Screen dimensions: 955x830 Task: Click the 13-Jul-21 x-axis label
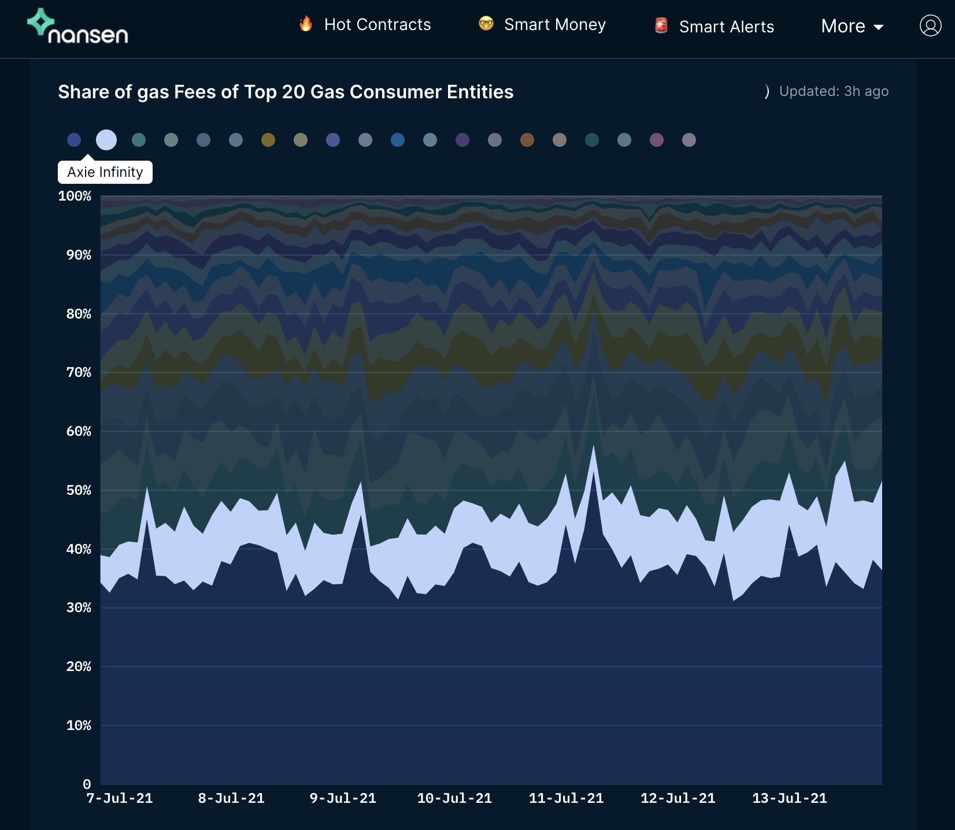pyautogui.click(x=789, y=798)
